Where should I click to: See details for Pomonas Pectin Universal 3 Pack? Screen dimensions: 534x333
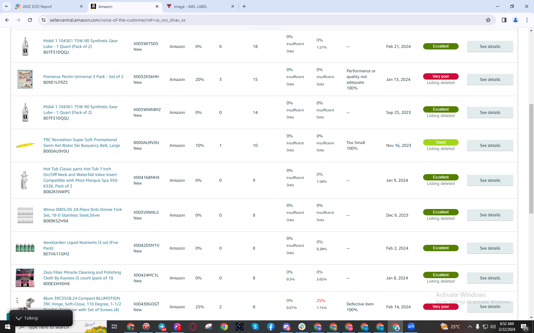(490, 79)
